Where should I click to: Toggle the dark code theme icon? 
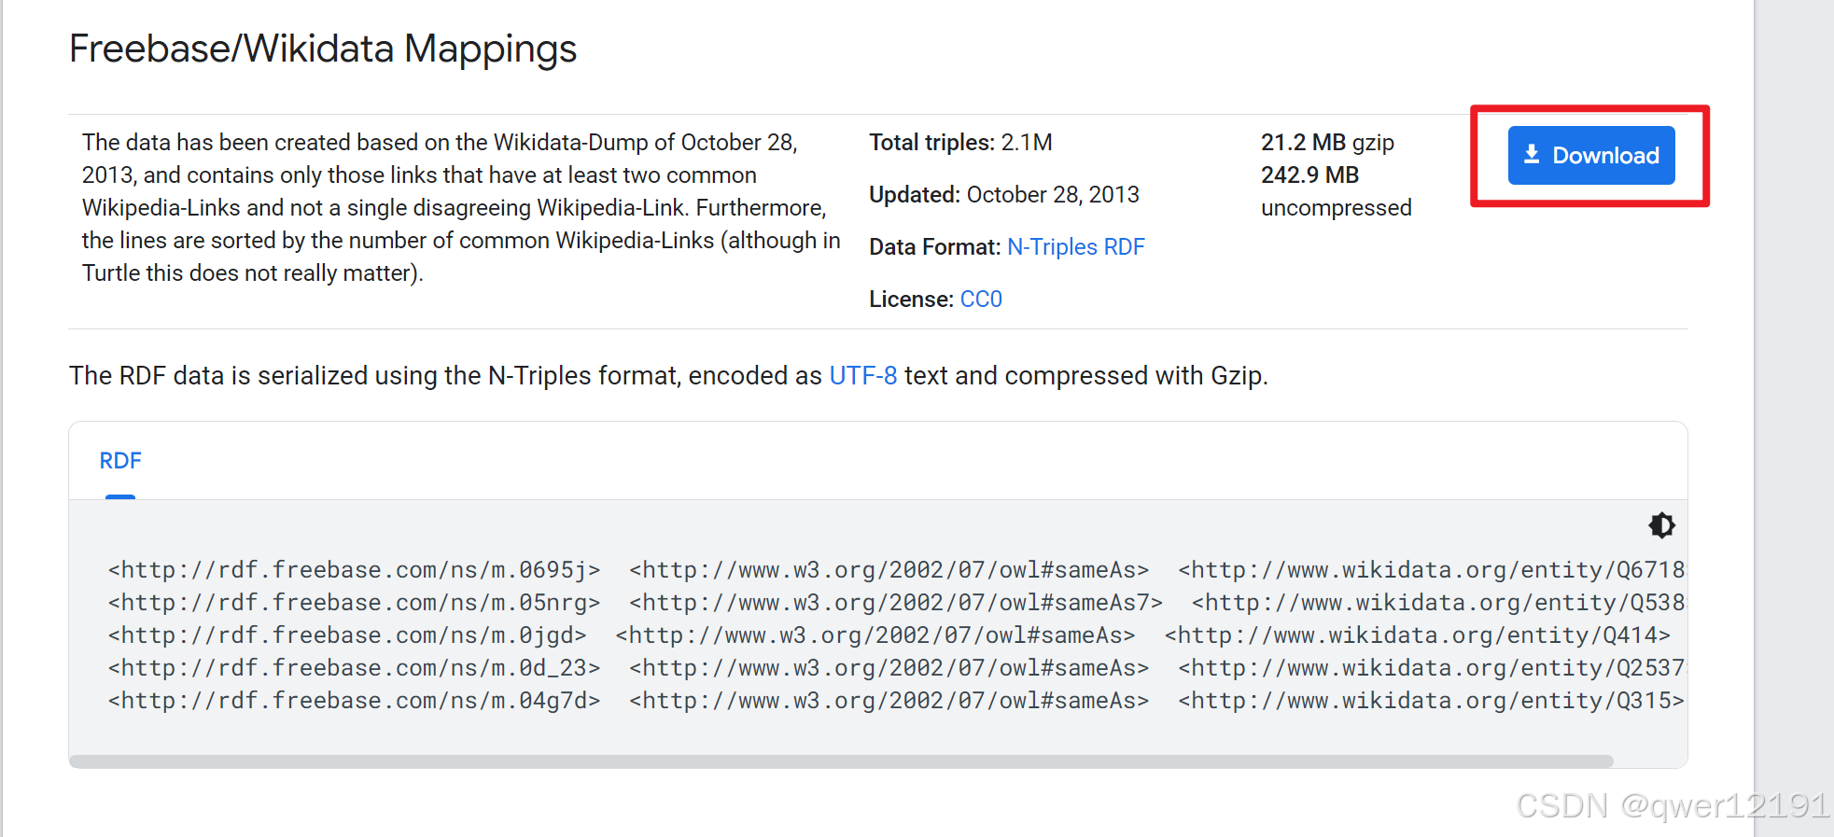(x=1661, y=525)
